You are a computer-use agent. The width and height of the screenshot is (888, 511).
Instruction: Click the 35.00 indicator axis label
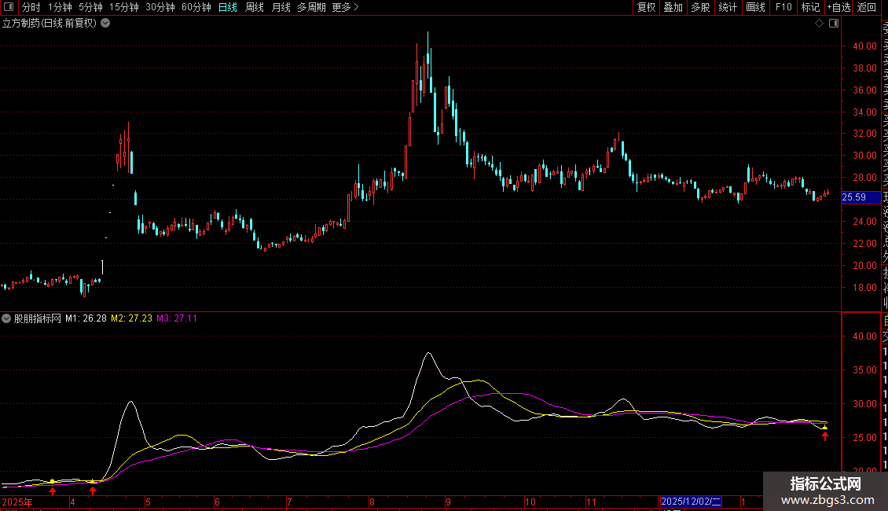click(x=864, y=370)
